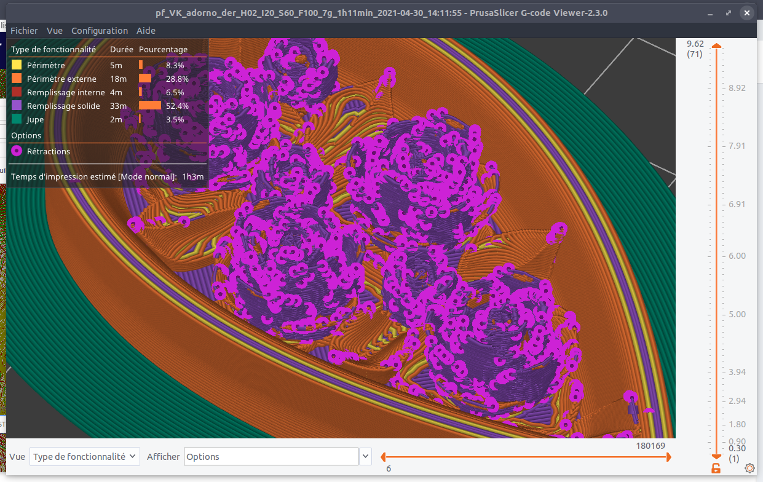Close the G-code Viewer window
The image size is (763, 482).
tap(746, 12)
